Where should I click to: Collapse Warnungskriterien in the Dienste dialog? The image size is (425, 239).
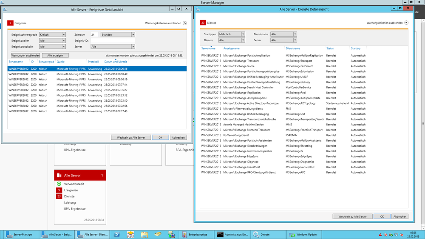[406, 23]
